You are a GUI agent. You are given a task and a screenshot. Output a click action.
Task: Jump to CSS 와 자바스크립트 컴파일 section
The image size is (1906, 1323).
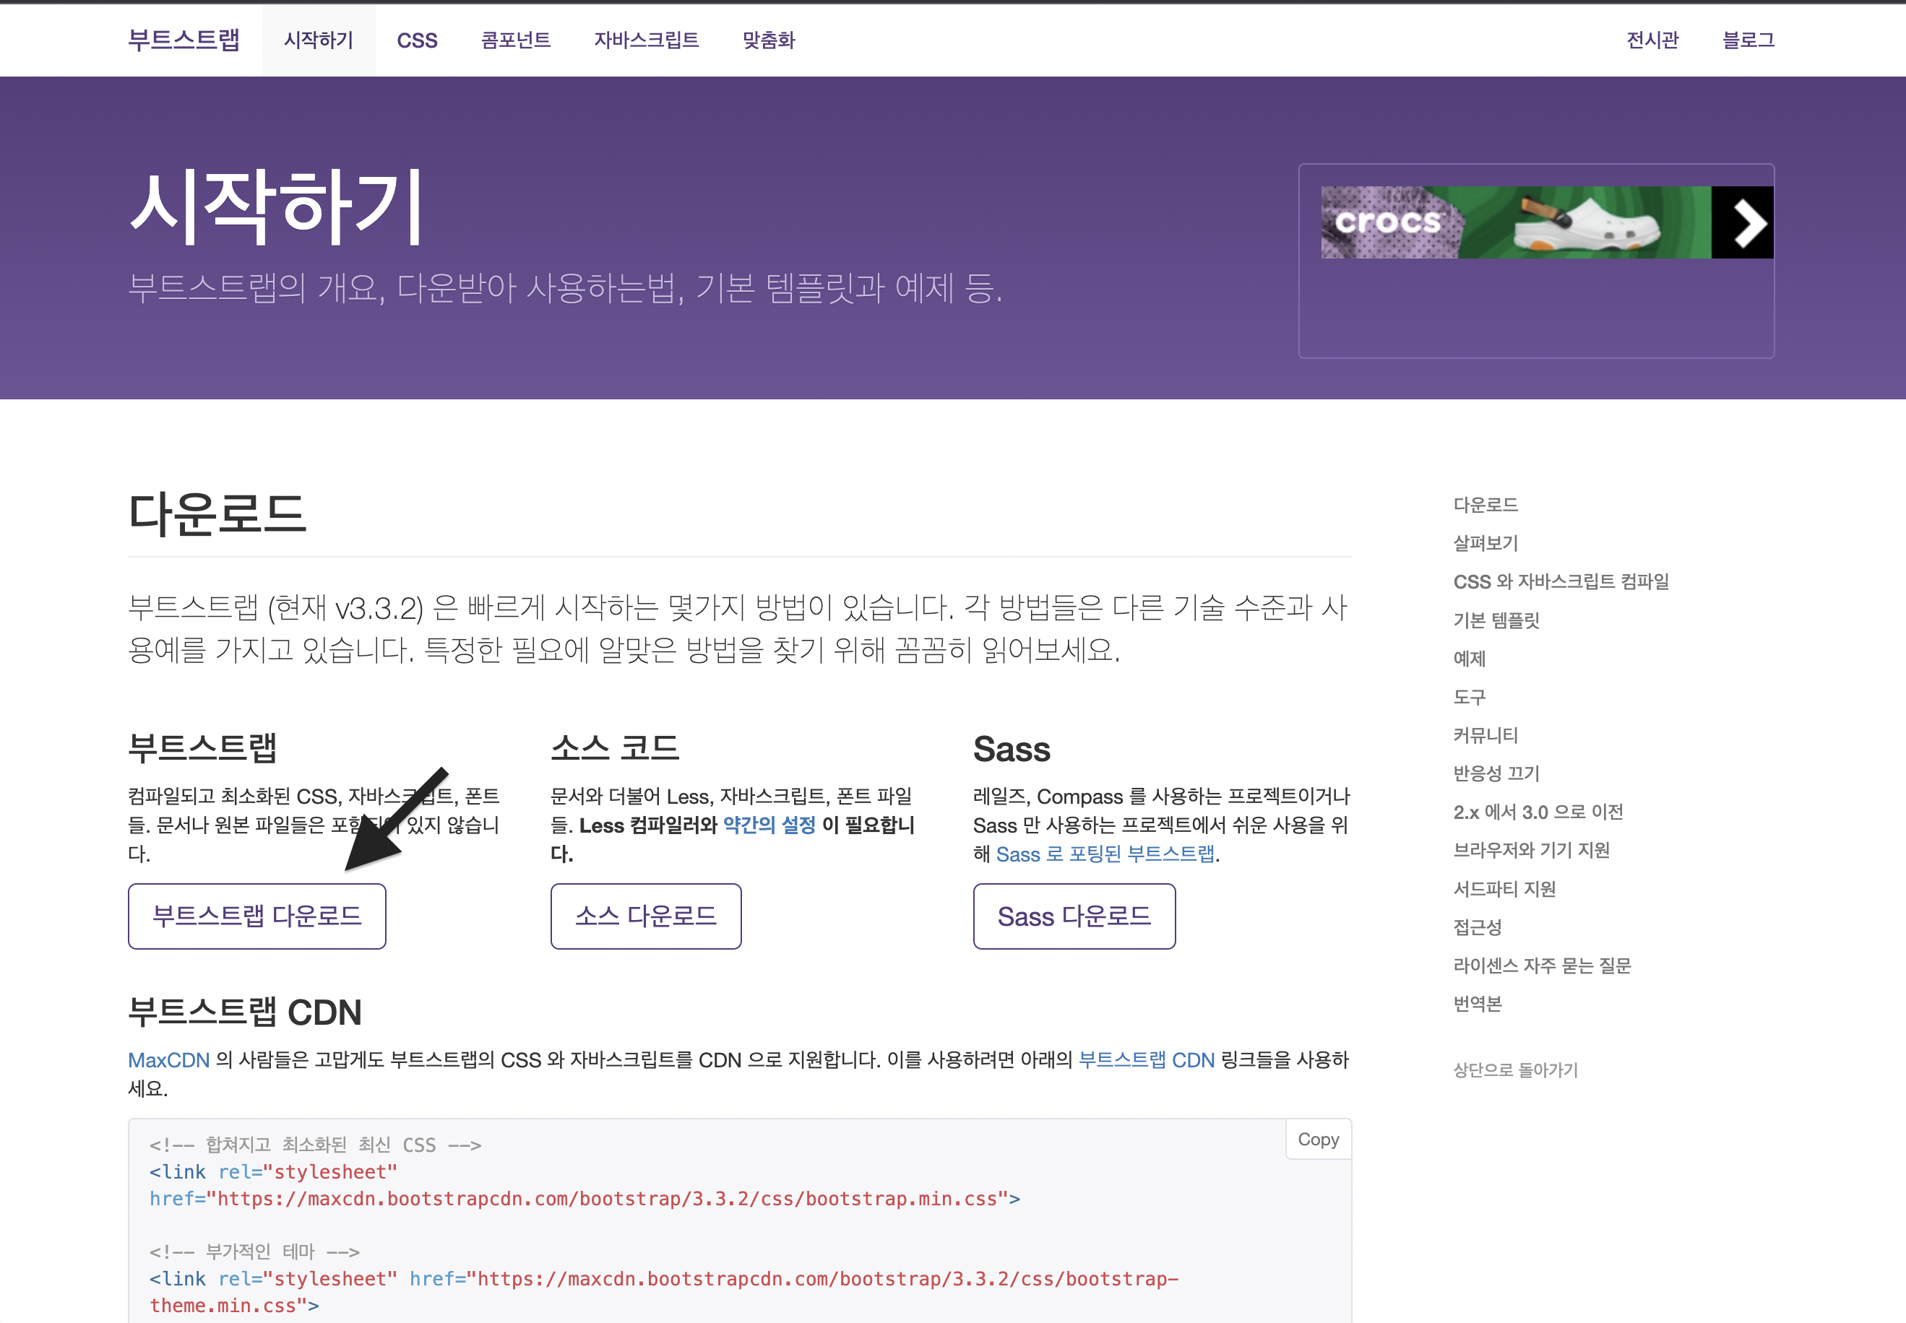tap(1561, 582)
